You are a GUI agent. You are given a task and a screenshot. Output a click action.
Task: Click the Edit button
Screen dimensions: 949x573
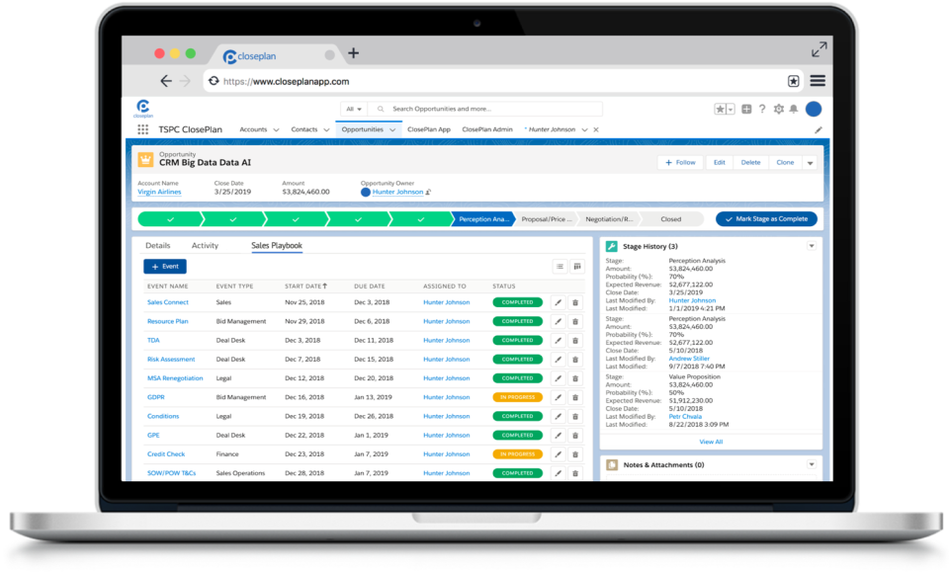(x=719, y=163)
